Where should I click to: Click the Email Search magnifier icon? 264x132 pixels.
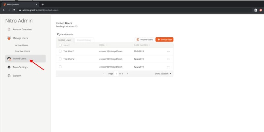tap(58, 34)
